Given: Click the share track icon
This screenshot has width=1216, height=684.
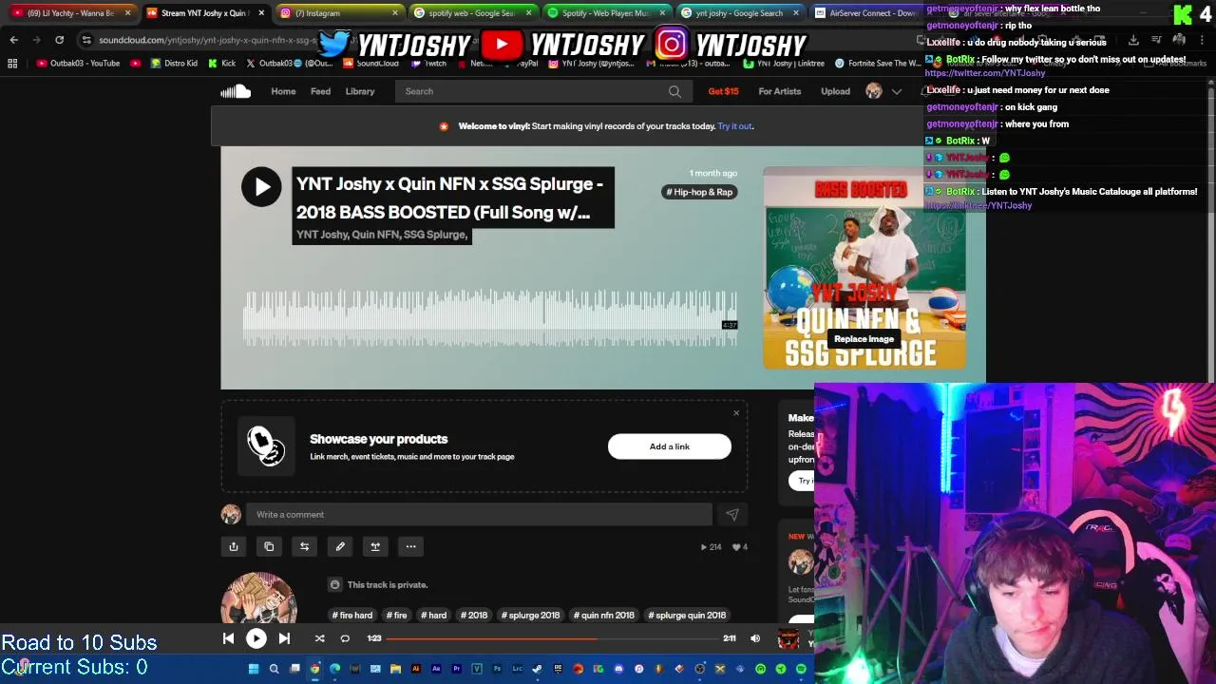Looking at the screenshot, I should 234,546.
